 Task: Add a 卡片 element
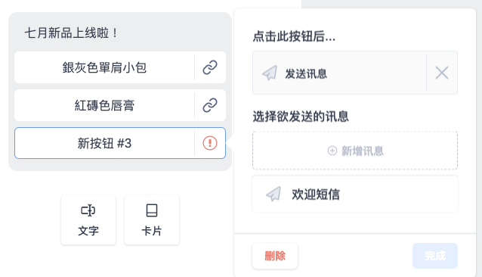pyautogui.click(x=152, y=219)
